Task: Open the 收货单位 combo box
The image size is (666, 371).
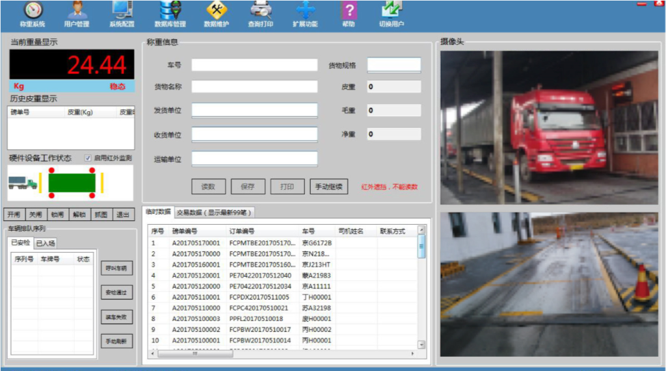Action: click(x=254, y=134)
